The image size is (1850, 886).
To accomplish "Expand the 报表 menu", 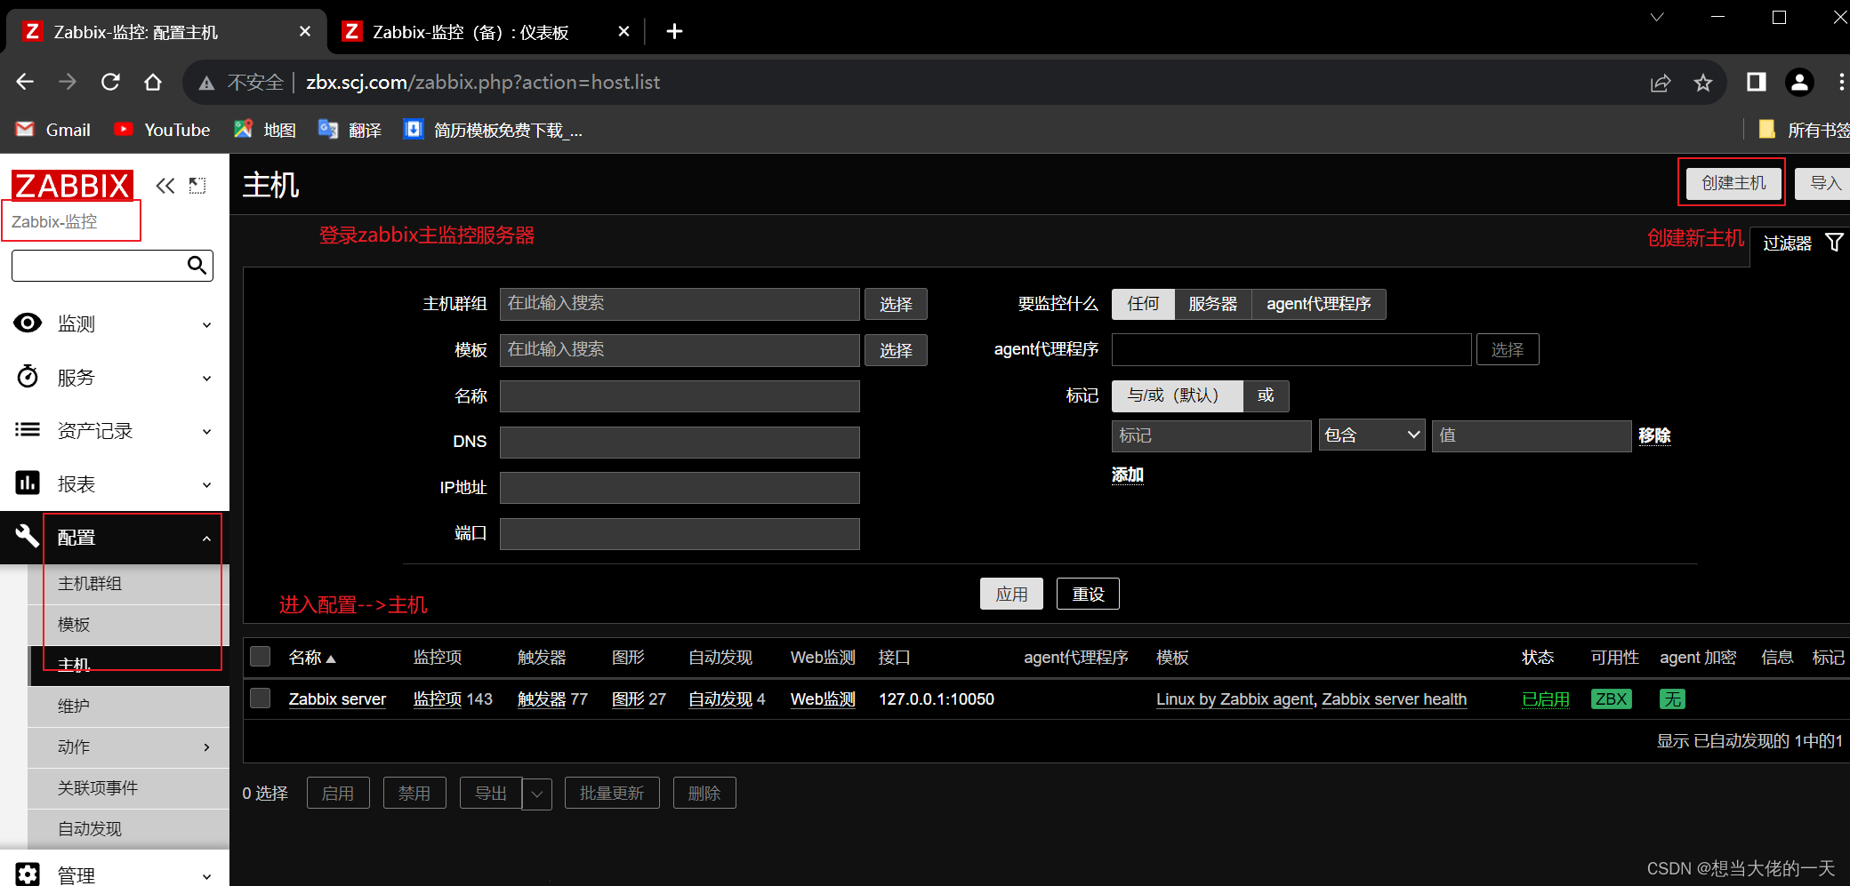I will [115, 483].
